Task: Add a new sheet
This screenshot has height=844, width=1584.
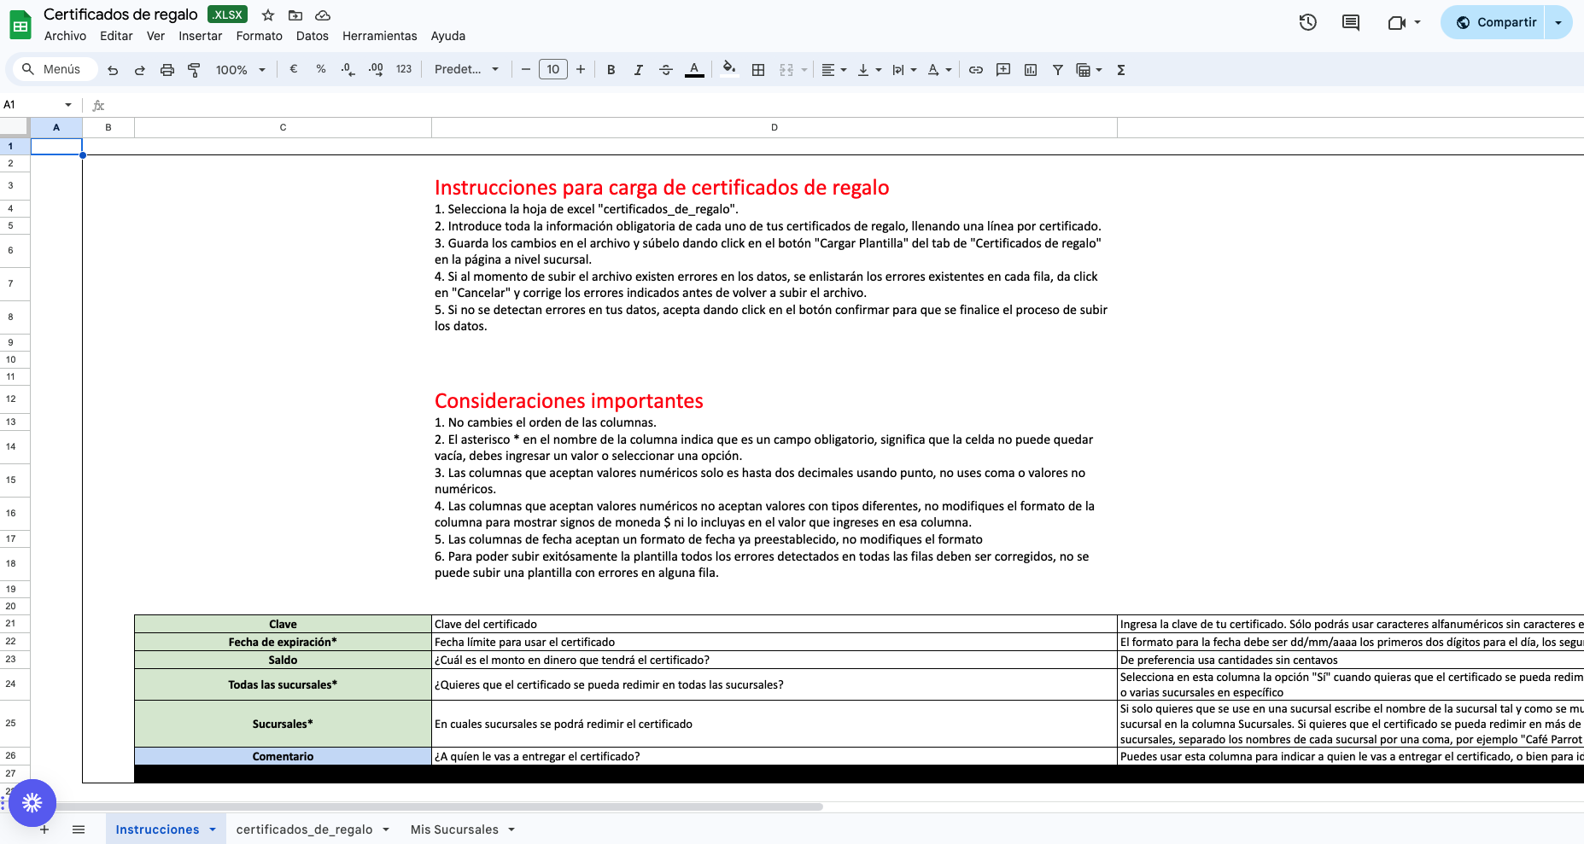Action: (x=44, y=829)
